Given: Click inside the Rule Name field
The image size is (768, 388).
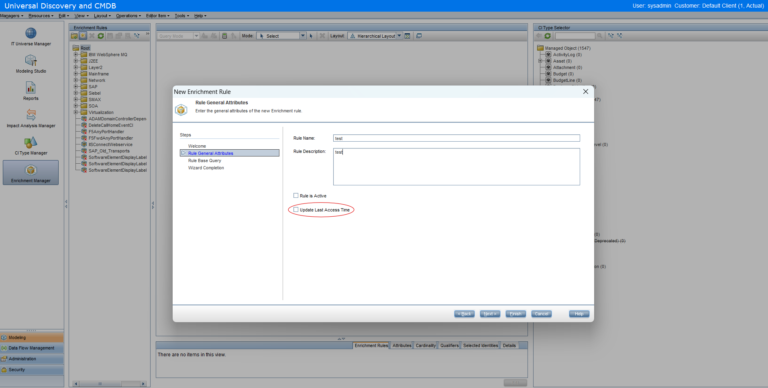Looking at the screenshot, I should pyautogui.click(x=456, y=138).
